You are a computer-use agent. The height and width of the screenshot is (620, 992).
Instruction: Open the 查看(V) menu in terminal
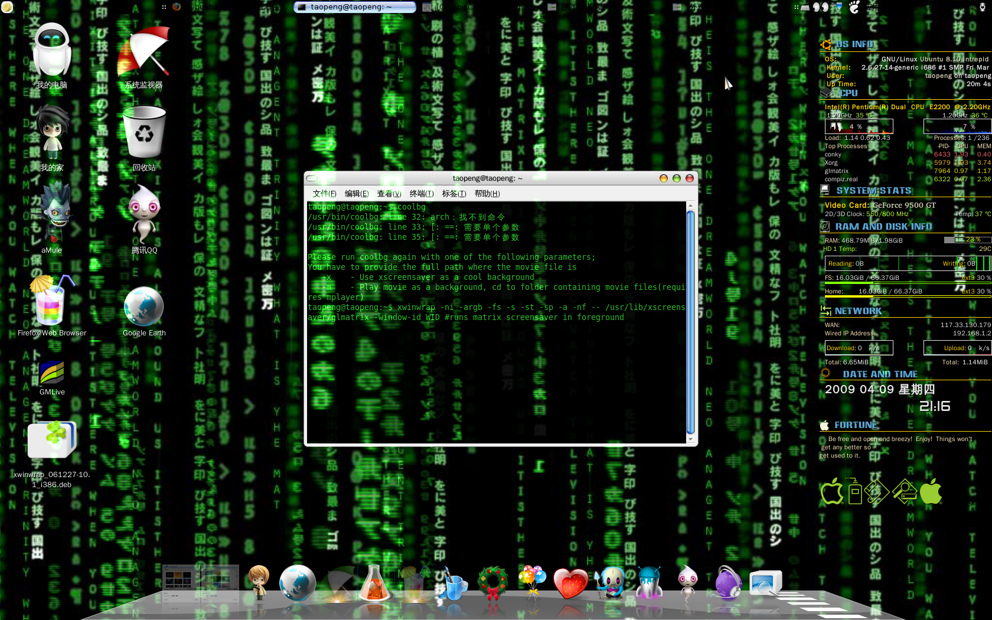tap(389, 194)
